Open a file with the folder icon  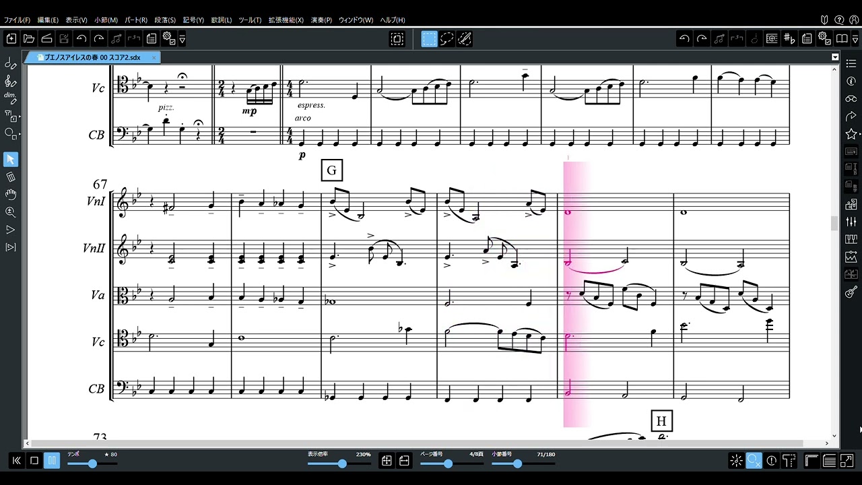29,39
